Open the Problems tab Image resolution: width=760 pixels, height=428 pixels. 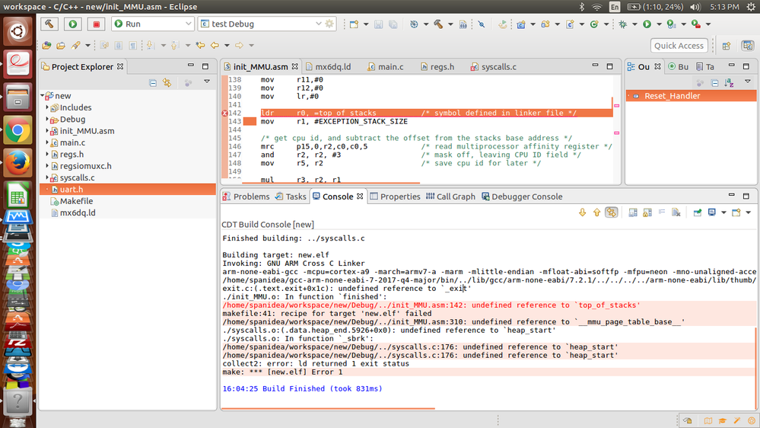pyautogui.click(x=246, y=196)
